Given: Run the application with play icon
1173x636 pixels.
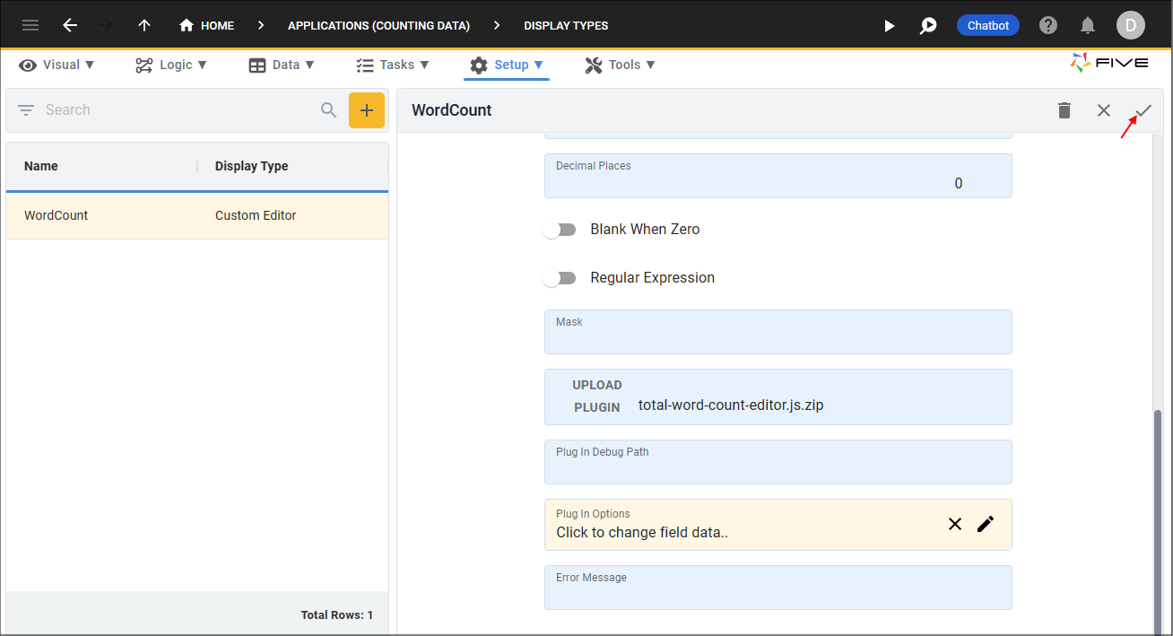Looking at the screenshot, I should pyautogui.click(x=889, y=25).
